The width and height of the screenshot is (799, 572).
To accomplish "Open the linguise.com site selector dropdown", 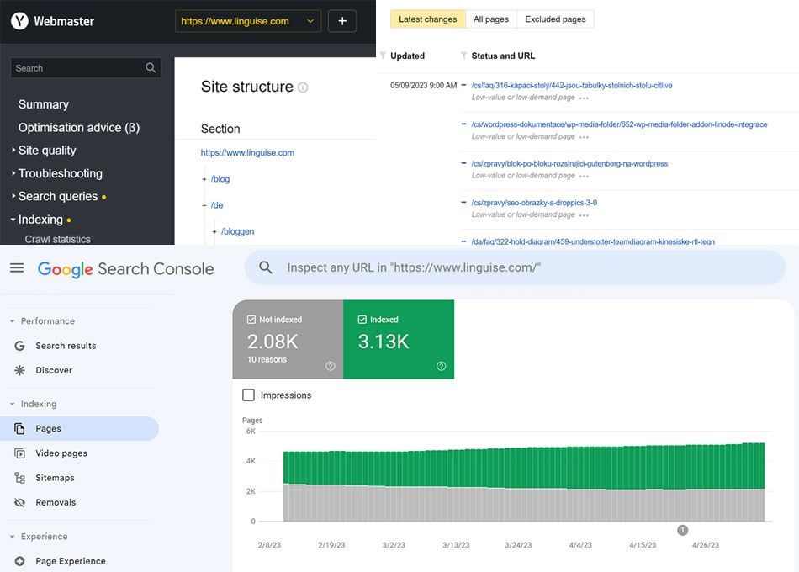I will tap(248, 21).
